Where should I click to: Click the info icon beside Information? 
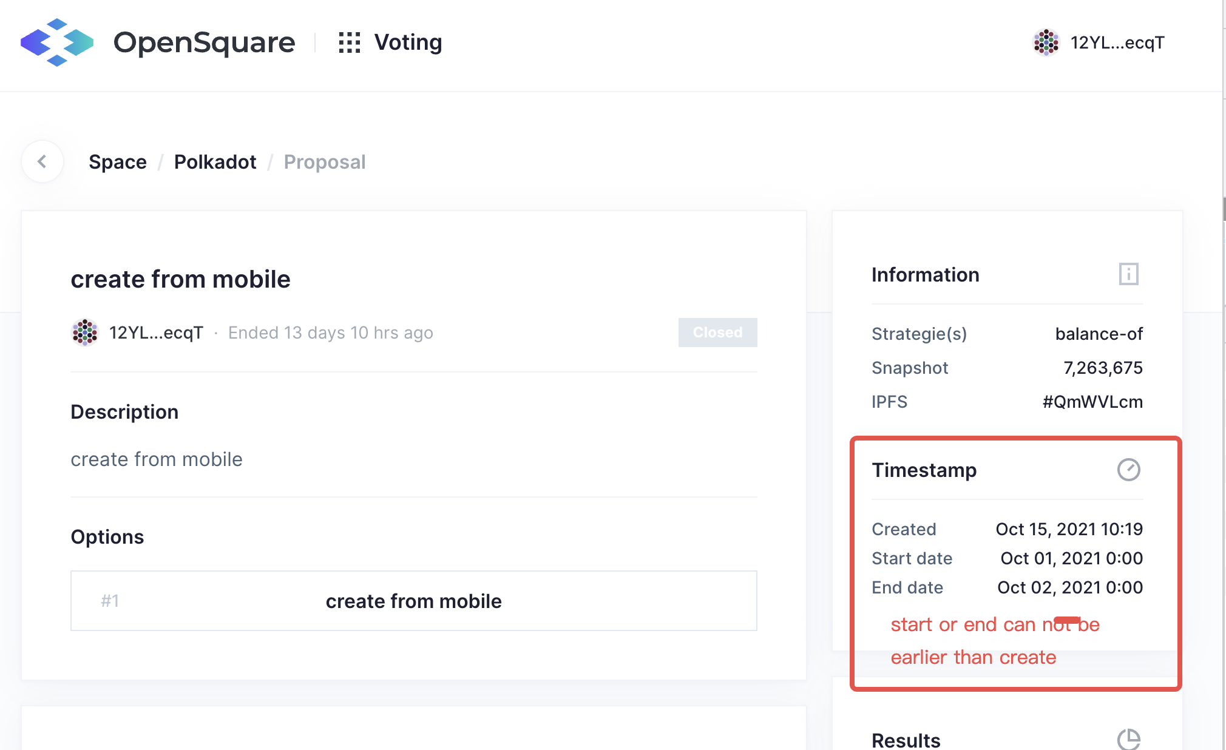[x=1128, y=274]
